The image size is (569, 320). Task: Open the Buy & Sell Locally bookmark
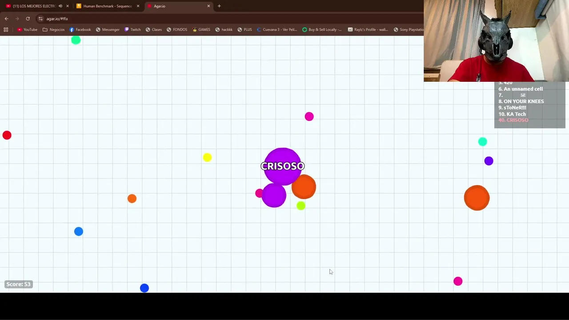pyautogui.click(x=322, y=30)
